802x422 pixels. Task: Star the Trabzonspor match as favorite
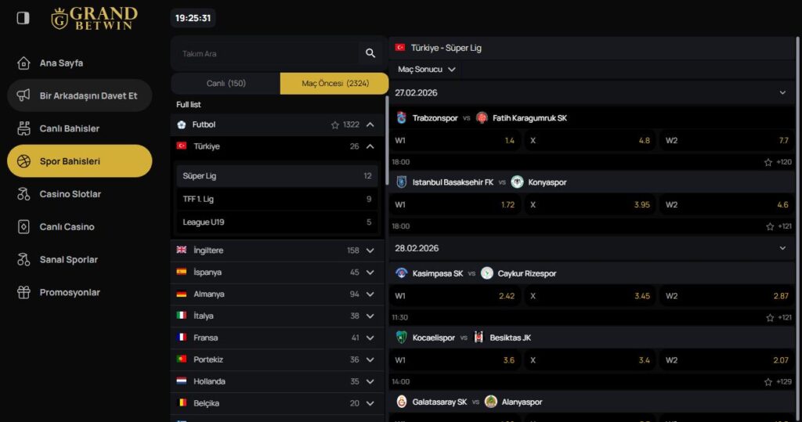[768, 162]
